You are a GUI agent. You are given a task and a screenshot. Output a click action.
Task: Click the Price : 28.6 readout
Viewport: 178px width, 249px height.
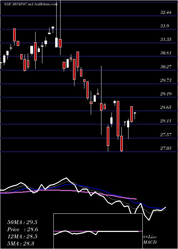22,229
